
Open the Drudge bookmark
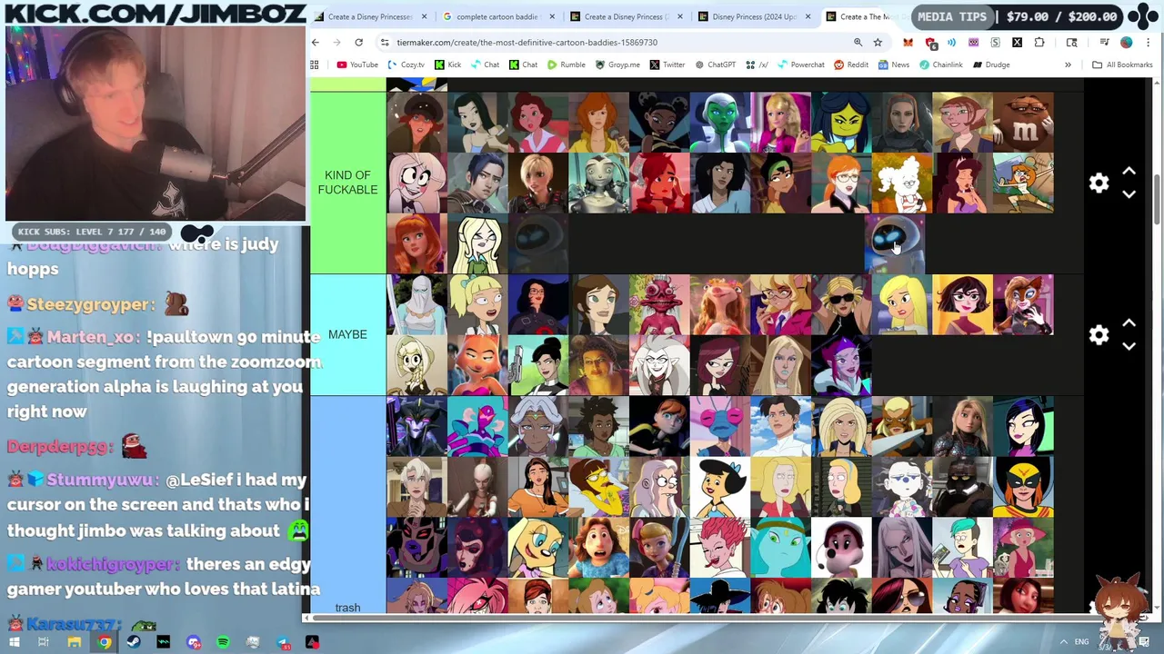(x=990, y=64)
